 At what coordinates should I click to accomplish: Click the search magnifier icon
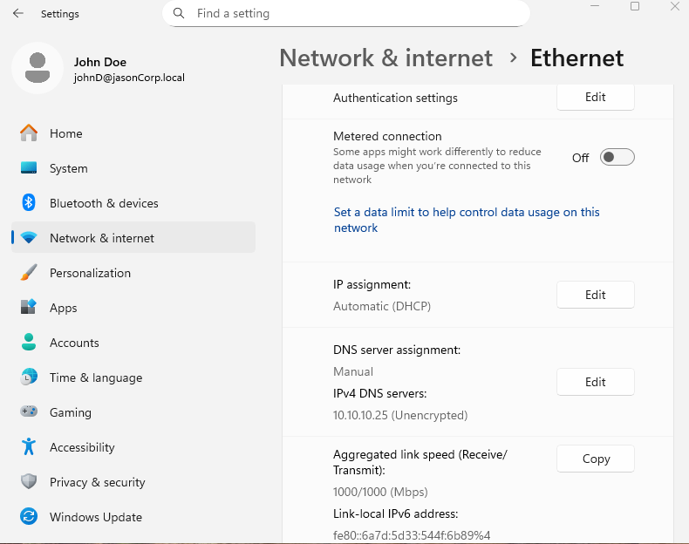point(179,13)
